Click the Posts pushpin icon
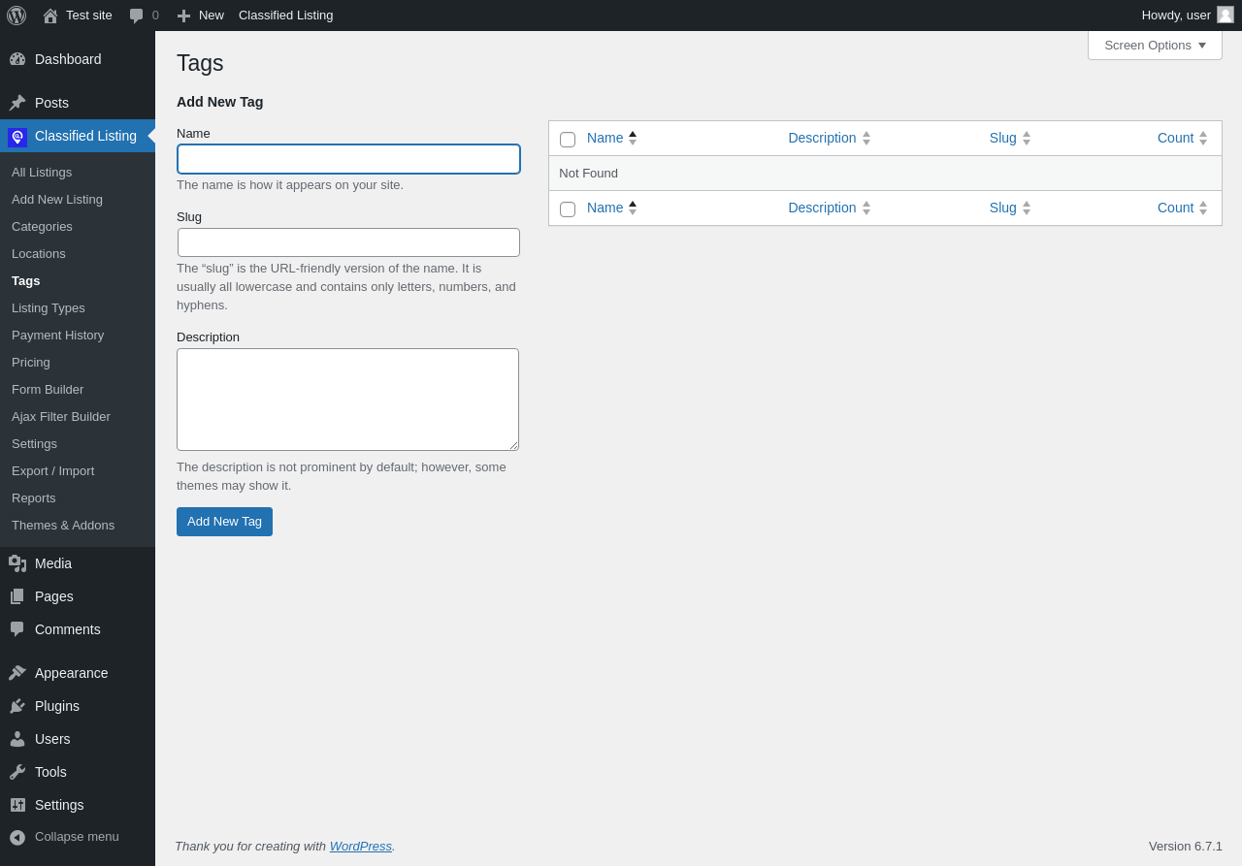Image resolution: width=1242 pixels, height=866 pixels. (x=17, y=103)
